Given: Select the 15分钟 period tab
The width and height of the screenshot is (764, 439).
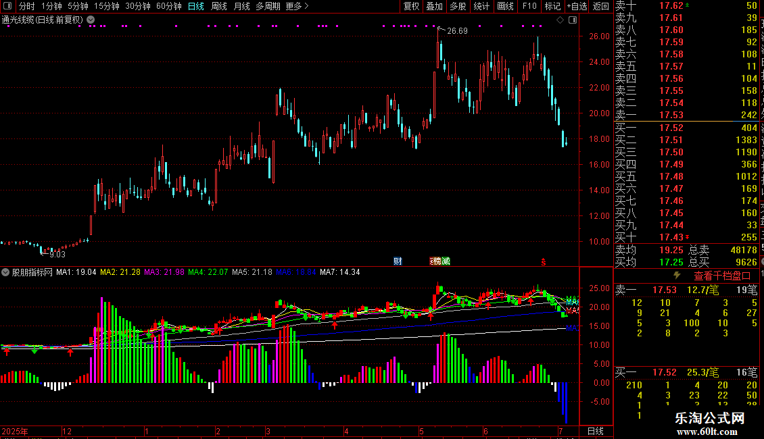Looking at the screenshot, I should [107, 6].
